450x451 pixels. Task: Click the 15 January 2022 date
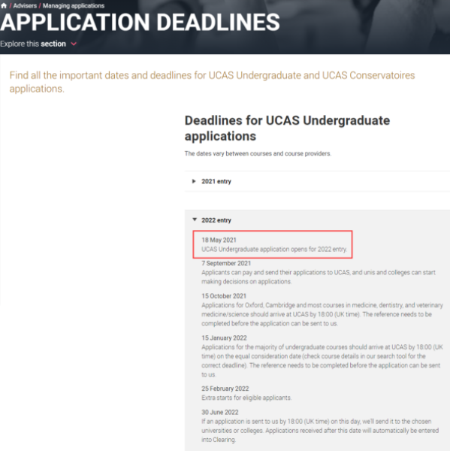tap(224, 337)
